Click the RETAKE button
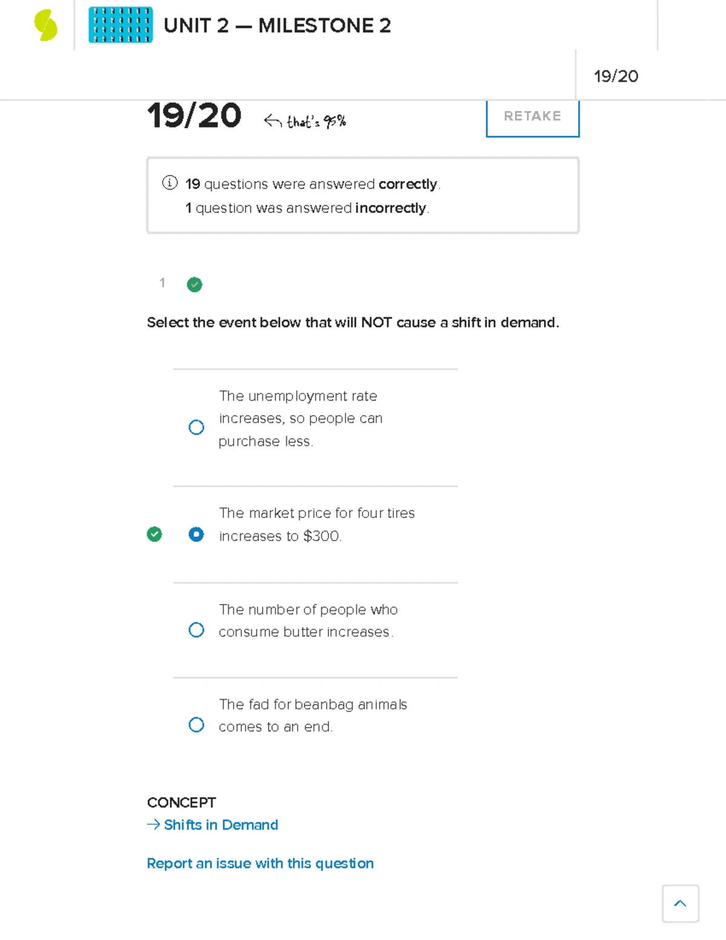This screenshot has width=726, height=940. click(532, 116)
